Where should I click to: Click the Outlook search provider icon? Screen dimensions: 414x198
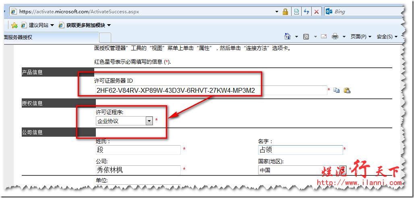(x=329, y=12)
